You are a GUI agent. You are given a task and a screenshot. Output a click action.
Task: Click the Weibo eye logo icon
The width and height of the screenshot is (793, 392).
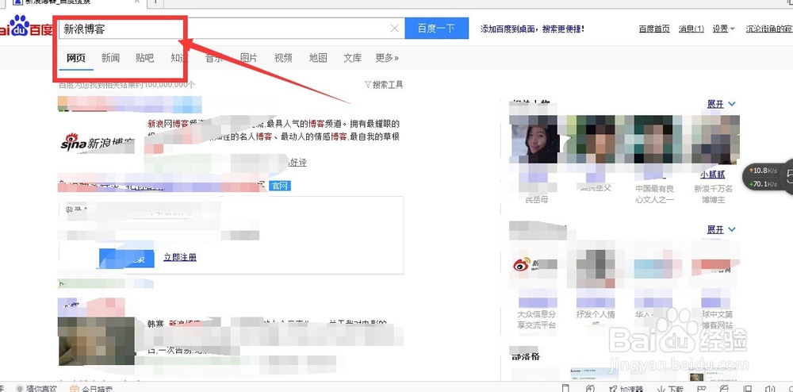pos(522,264)
